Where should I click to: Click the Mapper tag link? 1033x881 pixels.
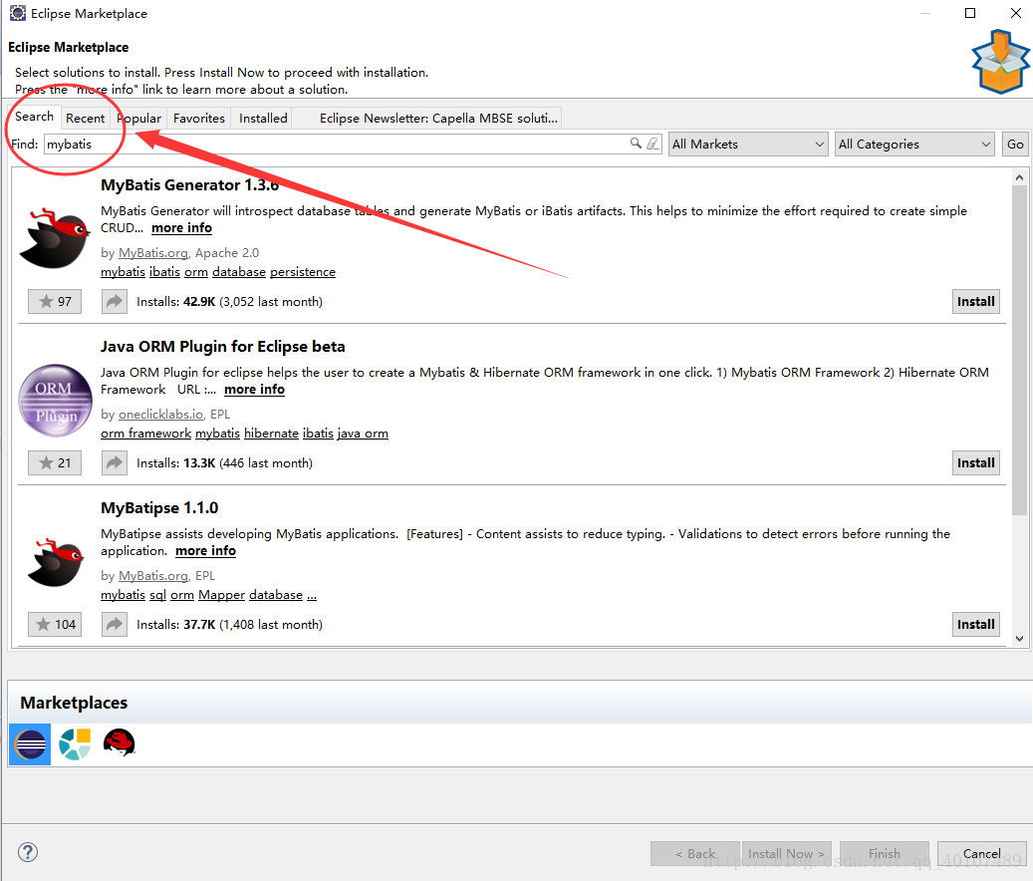point(221,595)
